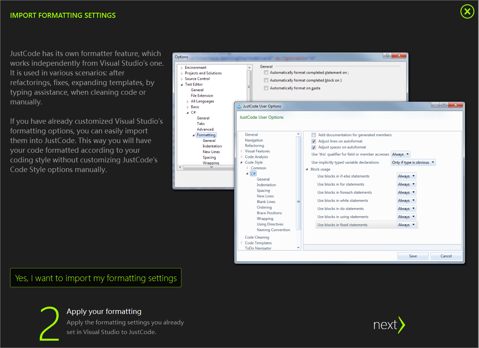Click JustCode tree vertical scrollbar thumb
Screen dimensions: 479x348
pos(298,183)
